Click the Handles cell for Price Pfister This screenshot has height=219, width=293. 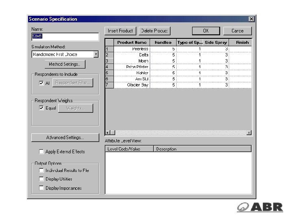[x=163, y=67]
